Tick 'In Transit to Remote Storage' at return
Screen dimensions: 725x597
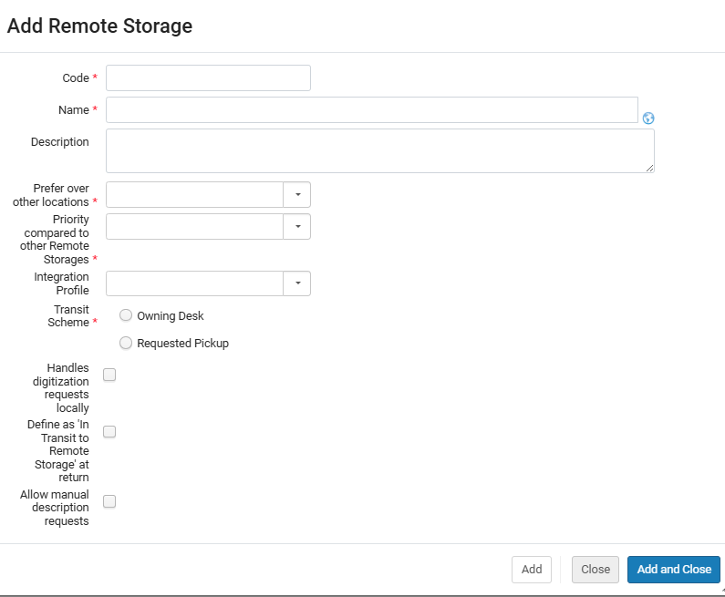point(109,431)
